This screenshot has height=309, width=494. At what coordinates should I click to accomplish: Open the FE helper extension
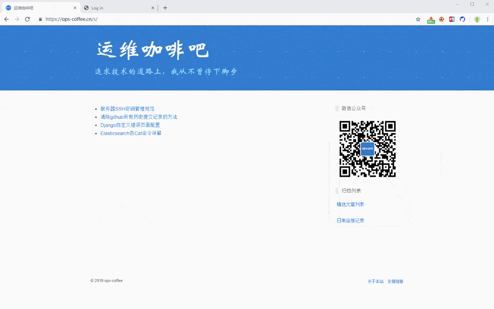452,19
